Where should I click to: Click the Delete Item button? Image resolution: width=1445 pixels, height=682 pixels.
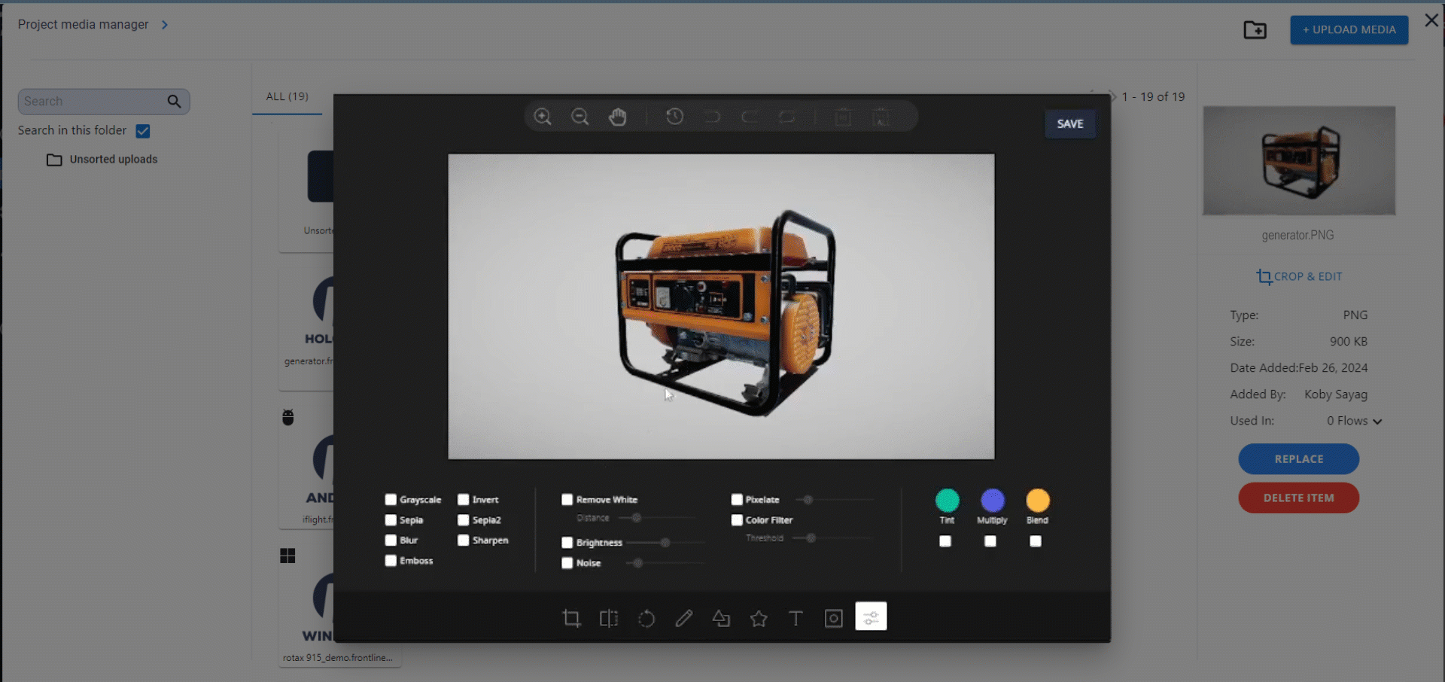click(x=1299, y=498)
